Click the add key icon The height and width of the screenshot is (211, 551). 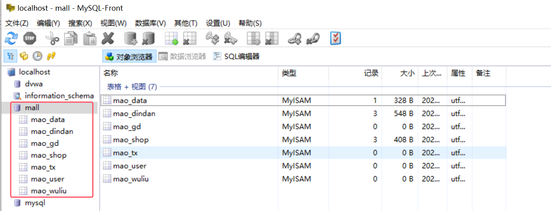pos(212,38)
